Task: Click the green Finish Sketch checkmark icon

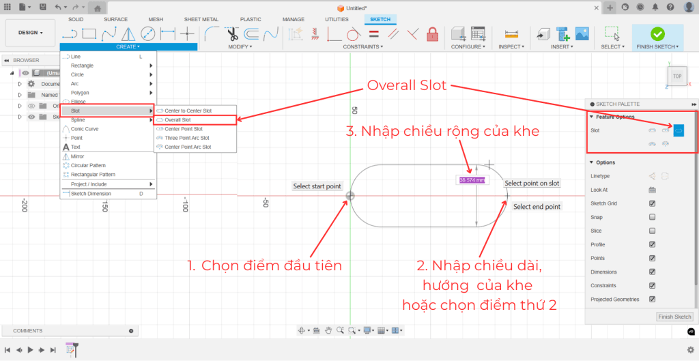Action: 657,33
